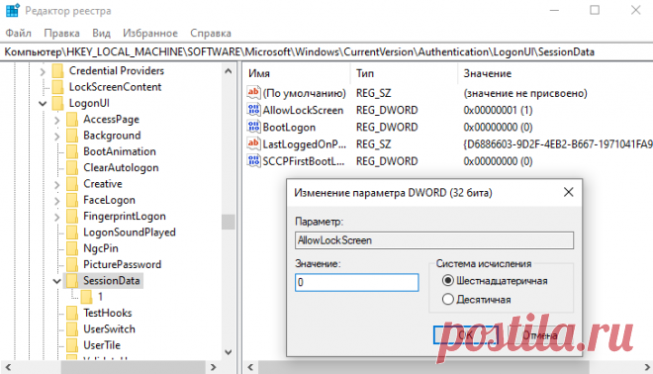The height and width of the screenshot is (374, 653).
Task: Click the tree pane scroll-right arrow
Action: coord(214,367)
